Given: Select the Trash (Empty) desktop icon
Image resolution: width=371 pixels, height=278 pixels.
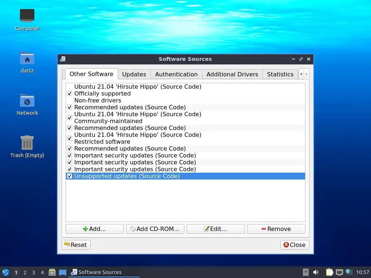Looking at the screenshot, I should pyautogui.click(x=27, y=147).
